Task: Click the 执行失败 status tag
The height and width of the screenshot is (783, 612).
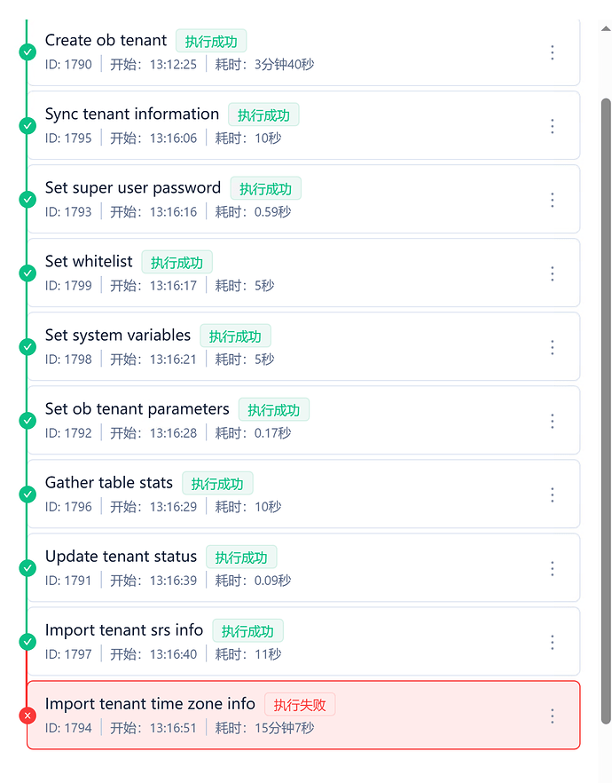Action: click(300, 706)
